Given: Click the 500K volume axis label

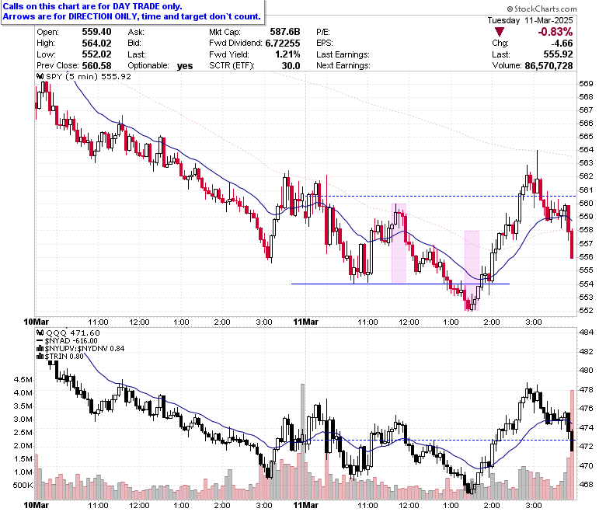Looking at the screenshot, I should tap(23, 486).
